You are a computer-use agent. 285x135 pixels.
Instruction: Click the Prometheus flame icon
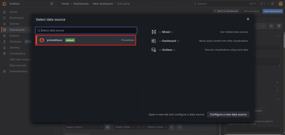[x=42, y=40]
